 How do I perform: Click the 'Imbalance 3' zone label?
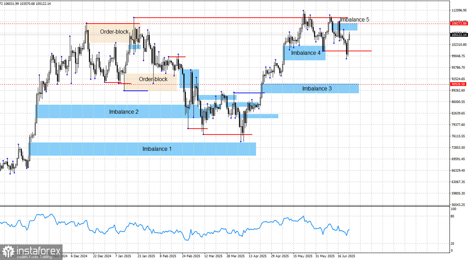(317, 89)
